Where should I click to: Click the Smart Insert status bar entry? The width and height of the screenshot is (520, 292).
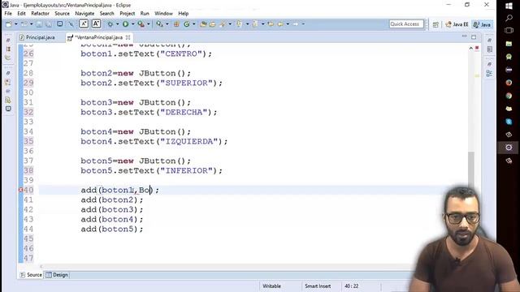coord(318,286)
